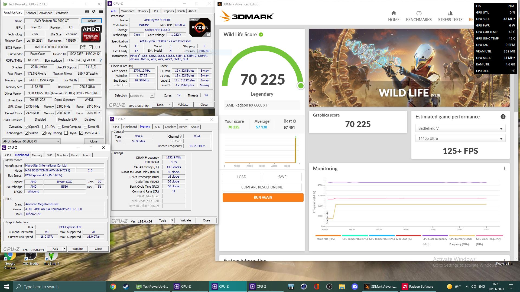The height and width of the screenshot is (292, 520).
Task: Switch to the Sensors tab in GPU-Z
Action: [x=31, y=13]
